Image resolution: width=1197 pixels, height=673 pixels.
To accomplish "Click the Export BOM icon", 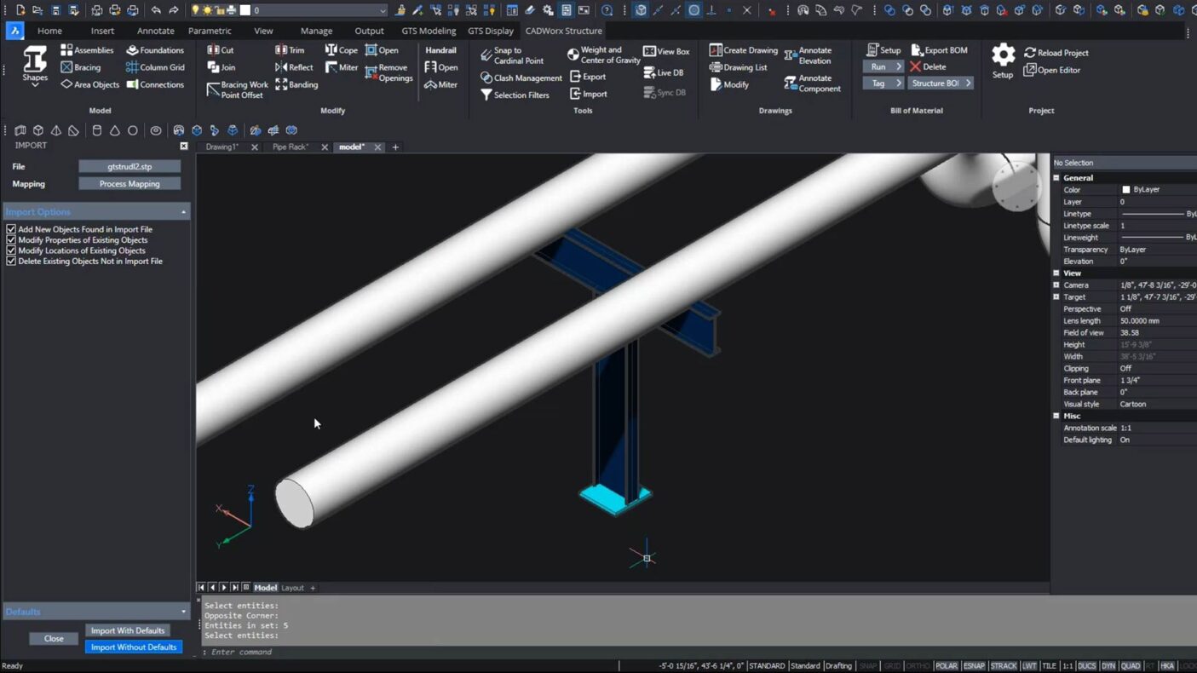I will pos(917,50).
